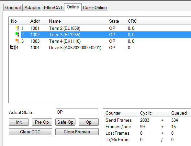Image resolution: width=191 pixels, height=146 pixels.
Task: Click the Op state button
Action: [x=89, y=122]
